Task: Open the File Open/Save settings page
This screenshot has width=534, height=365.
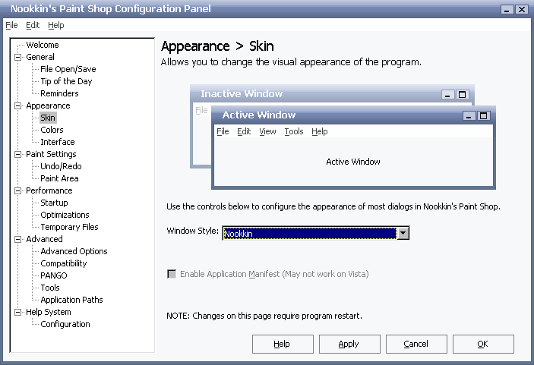Action: click(x=68, y=69)
